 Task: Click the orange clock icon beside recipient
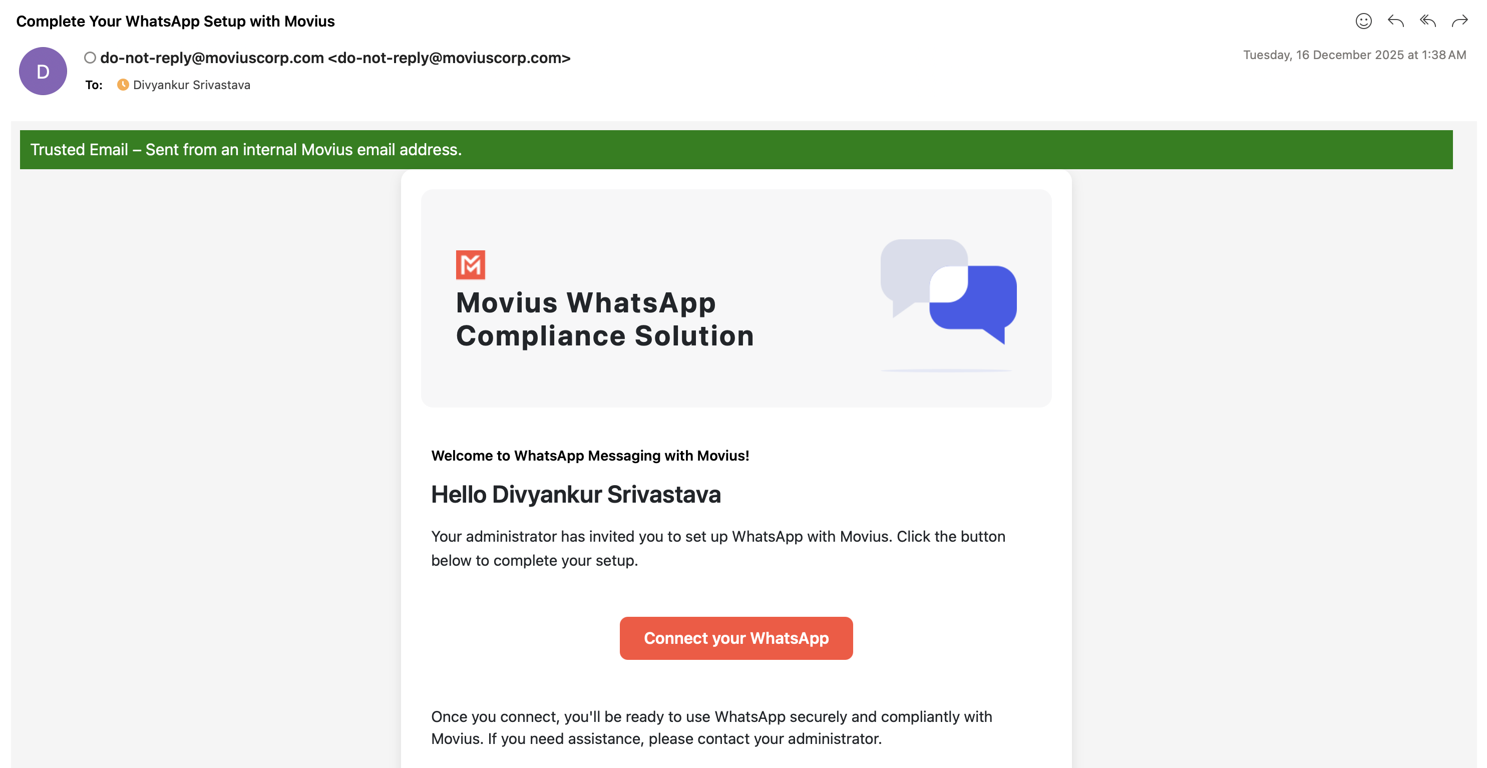(123, 85)
